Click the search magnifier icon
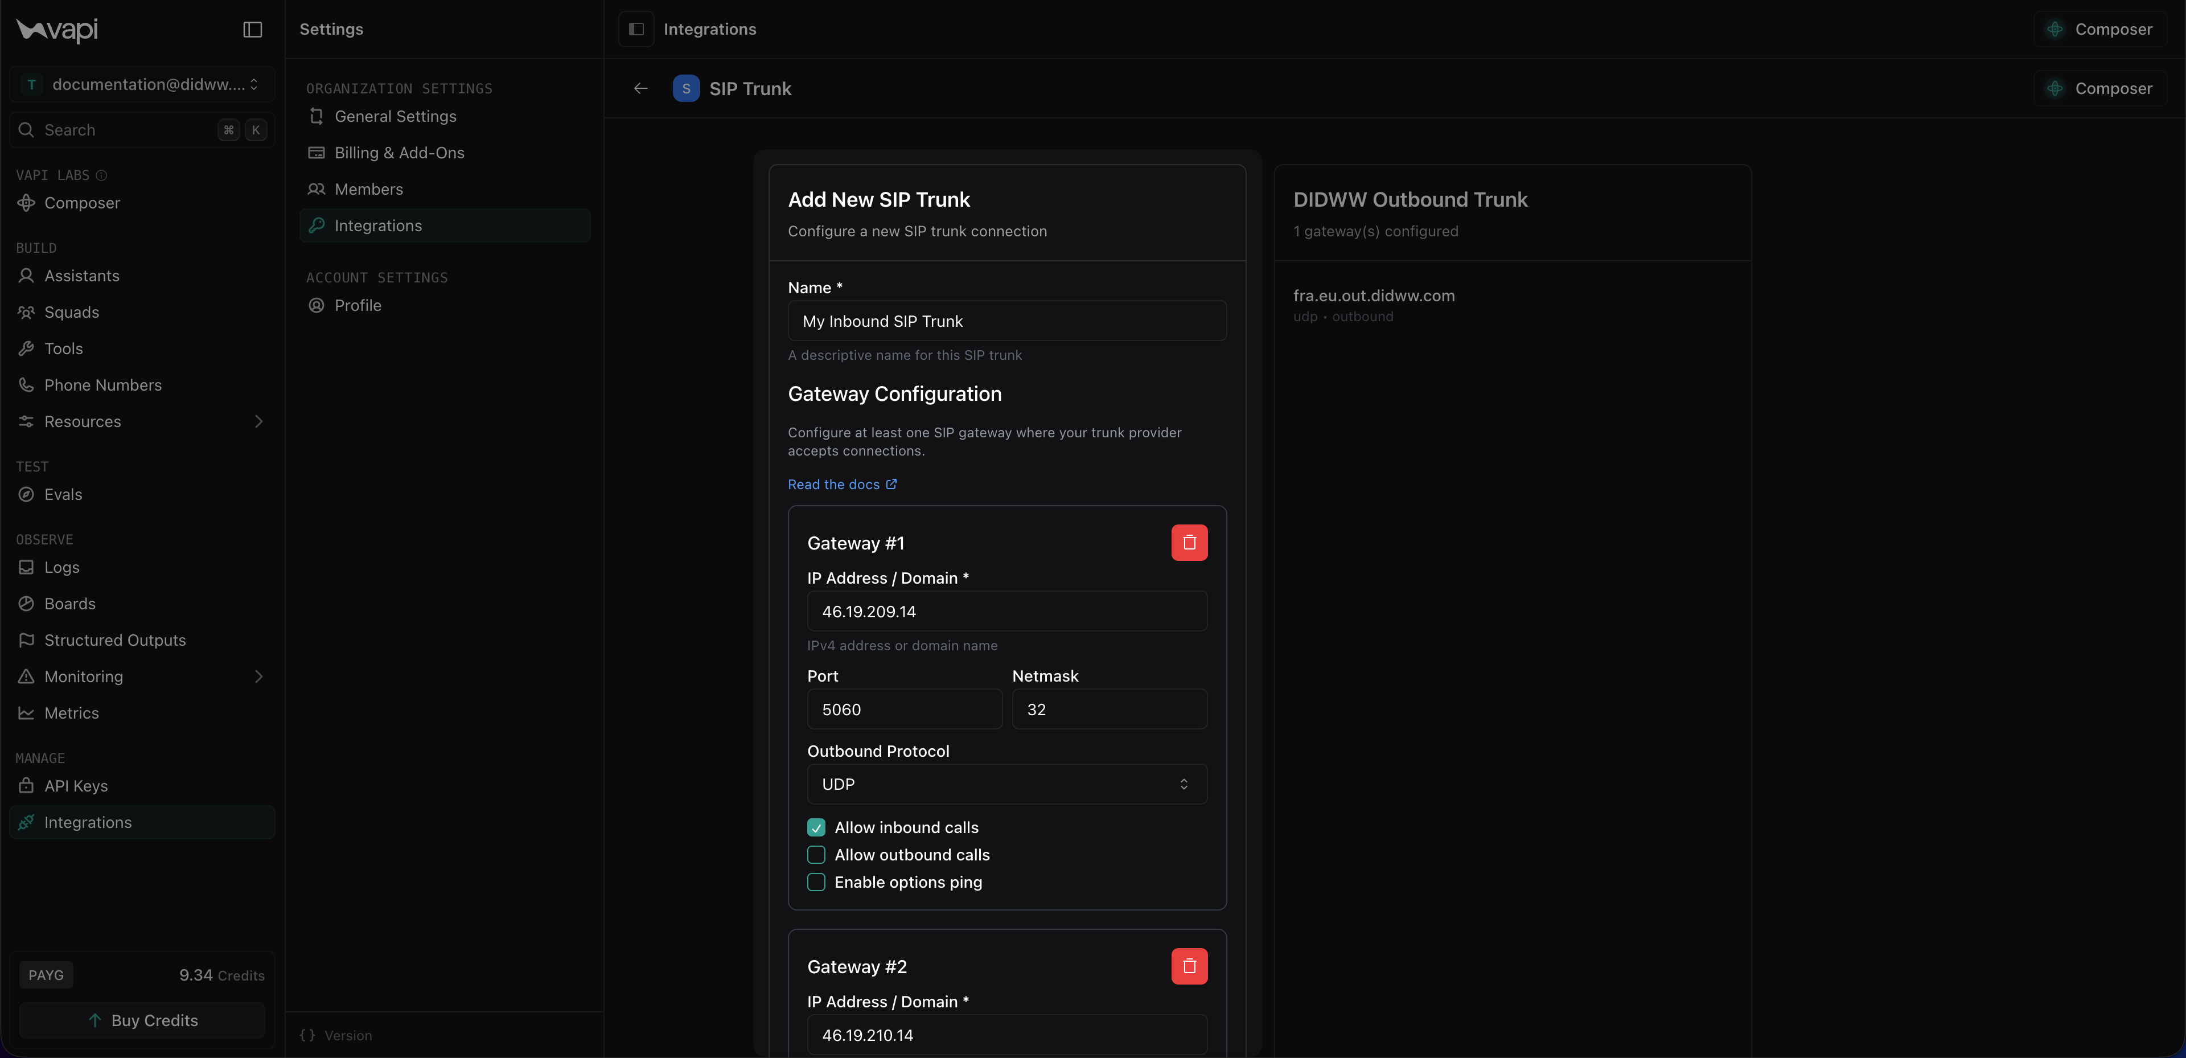This screenshot has width=2186, height=1058. pos(26,130)
